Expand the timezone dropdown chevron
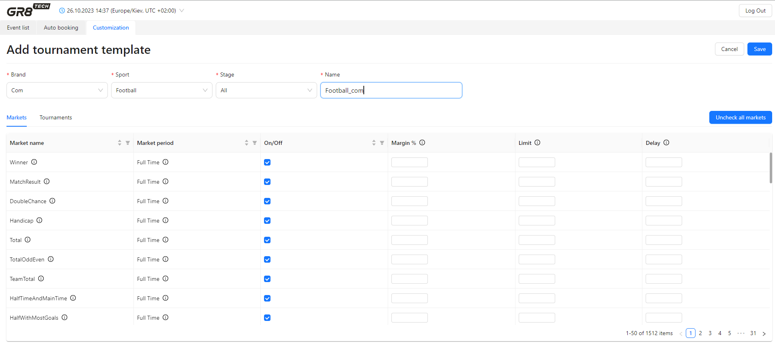The image size is (775, 344). [x=182, y=11]
